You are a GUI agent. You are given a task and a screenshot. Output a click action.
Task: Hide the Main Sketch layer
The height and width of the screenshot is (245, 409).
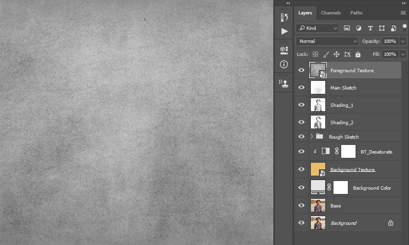coord(301,88)
